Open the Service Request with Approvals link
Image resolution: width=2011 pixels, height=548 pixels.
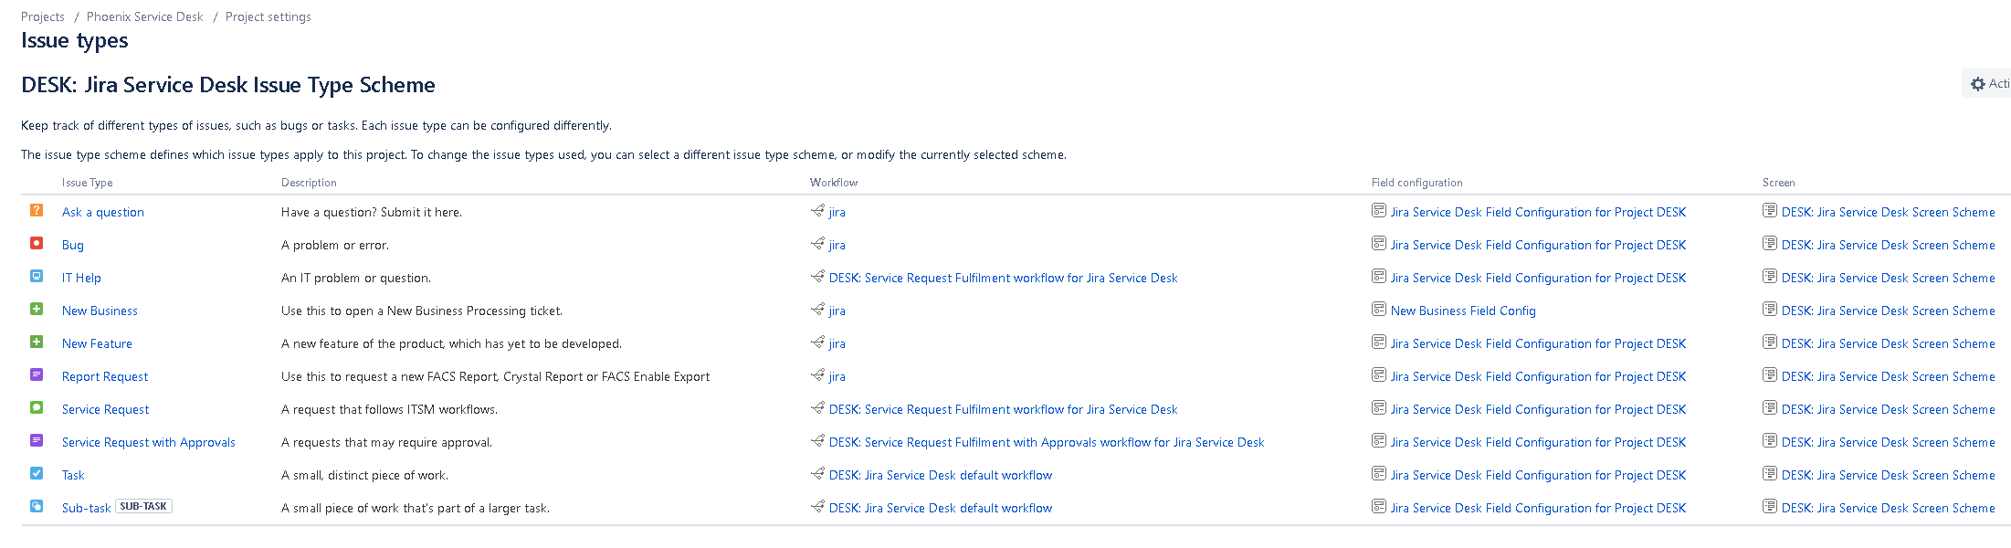[x=149, y=442]
